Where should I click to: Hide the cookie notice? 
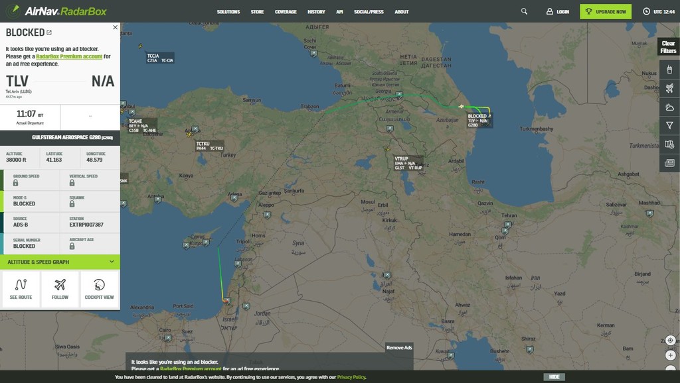554,377
